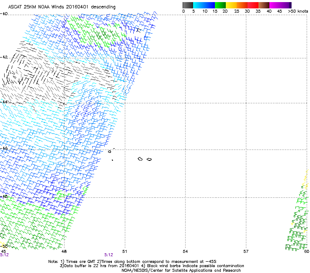Viewport: 310px width, 273px height.
Task: Click the '54' longitude label
Action: point(185,252)
